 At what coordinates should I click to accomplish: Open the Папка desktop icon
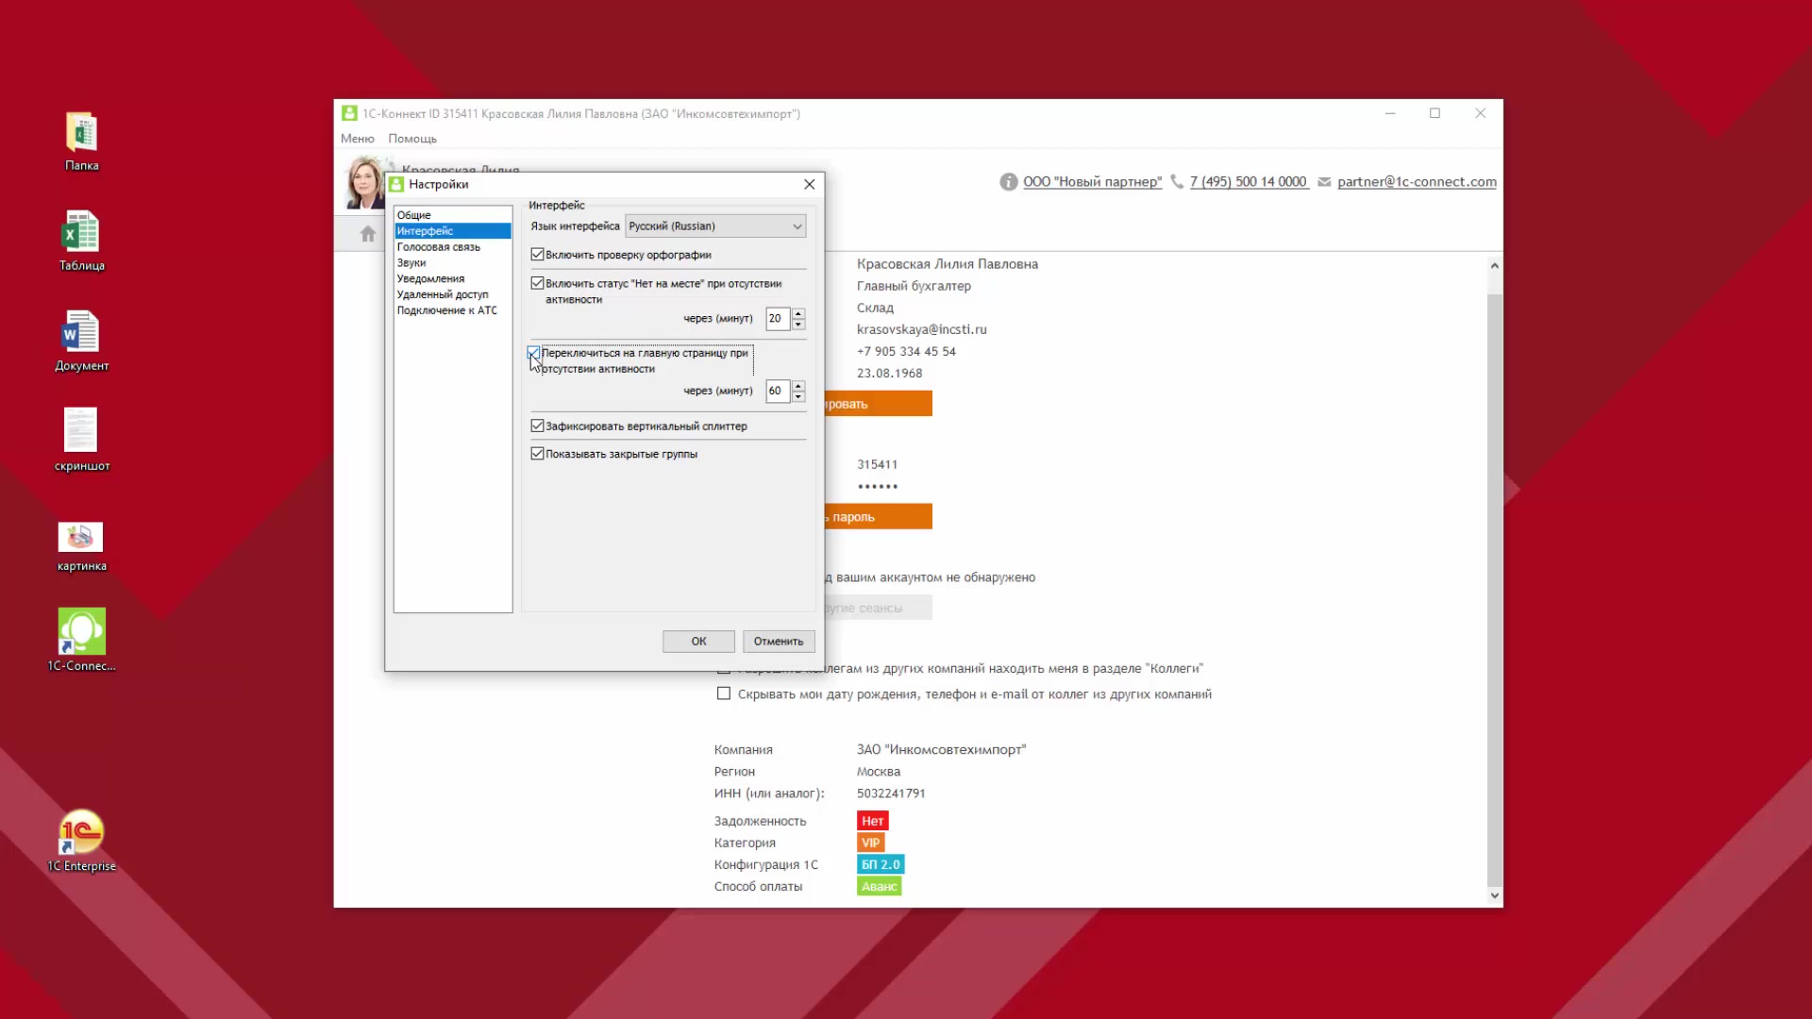81,142
